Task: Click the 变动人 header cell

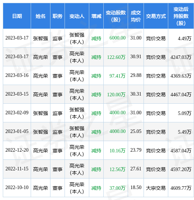Action: click(x=77, y=16)
